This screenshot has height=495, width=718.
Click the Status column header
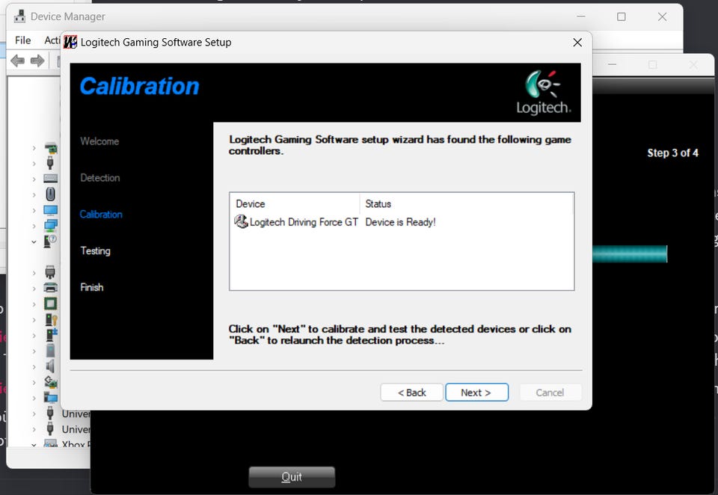[x=467, y=204]
